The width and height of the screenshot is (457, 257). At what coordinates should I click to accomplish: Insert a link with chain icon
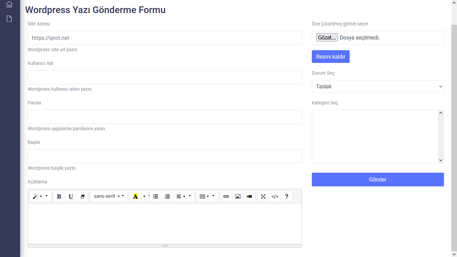[x=226, y=196]
